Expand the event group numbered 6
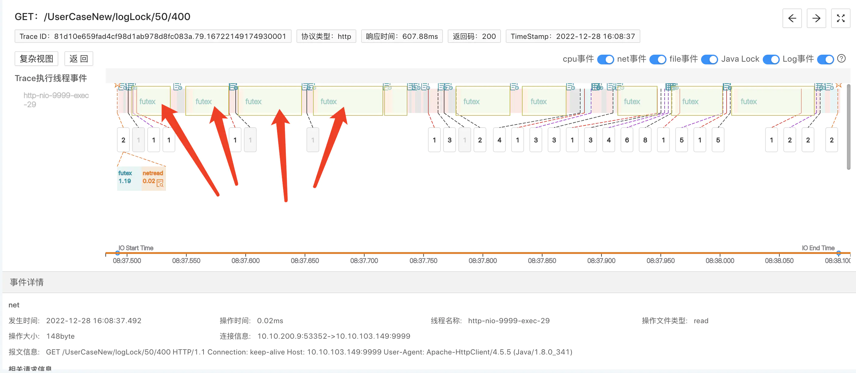The height and width of the screenshot is (373, 856). (x=626, y=140)
